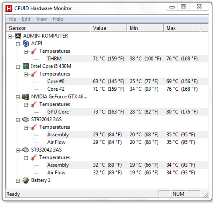The width and height of the screenshot is (213, 203).
Task: Collapse the ADMIN-KOMPUTER root node
Action: tap(10, 37)
